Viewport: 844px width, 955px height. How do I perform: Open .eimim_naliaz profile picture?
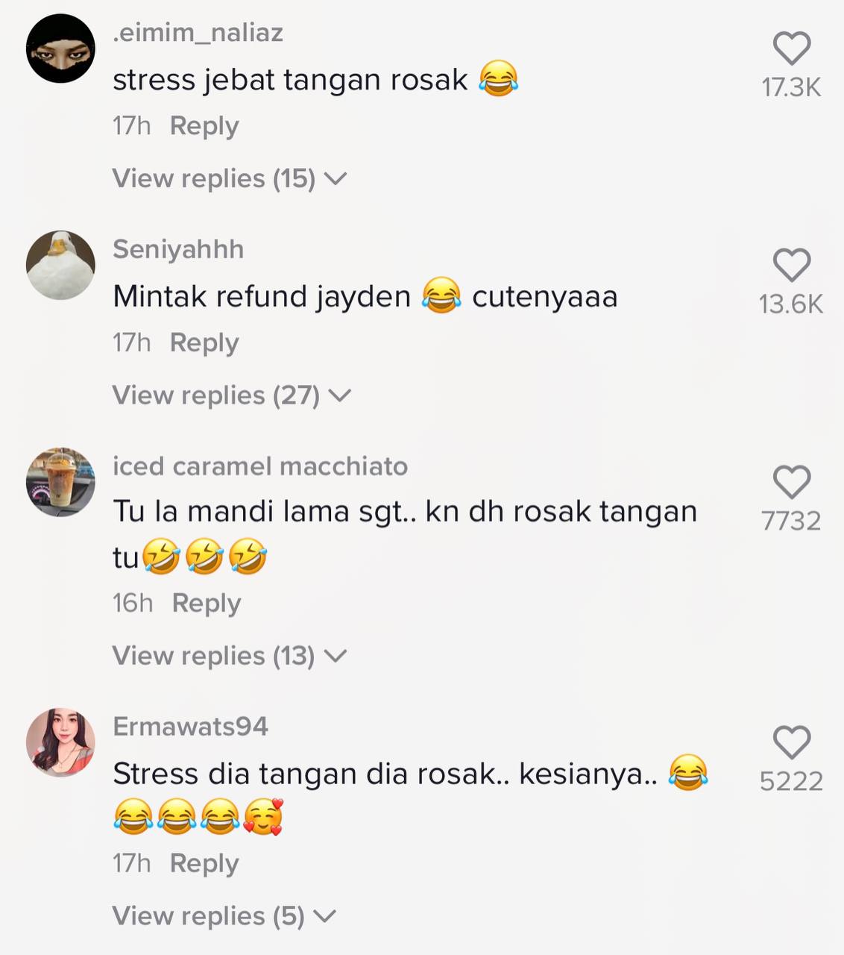pyautogui.click(x=60, y=48)
